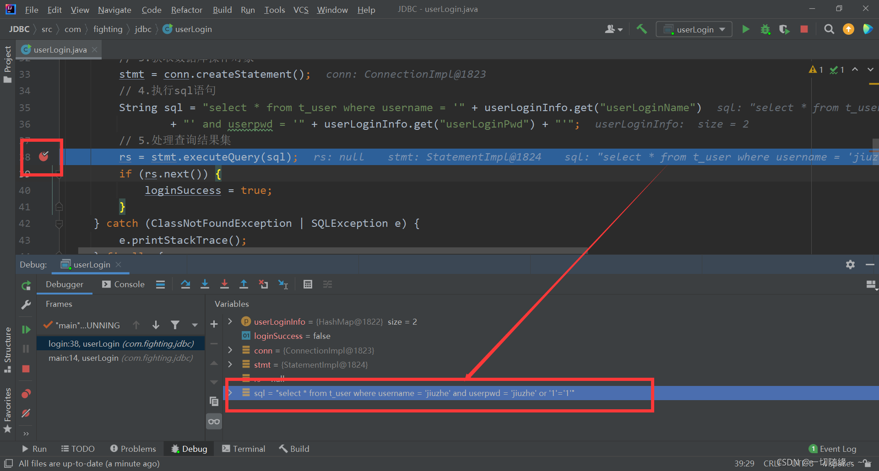The height and width of the screenshot is (471, 879).
Task: Go to next highlighted error arrow
Action: [x=870, y=70]
